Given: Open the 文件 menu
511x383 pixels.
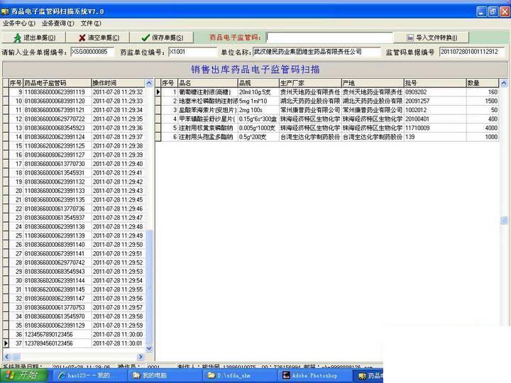Looking at the screenshot, I should click(x=91, y=23).
